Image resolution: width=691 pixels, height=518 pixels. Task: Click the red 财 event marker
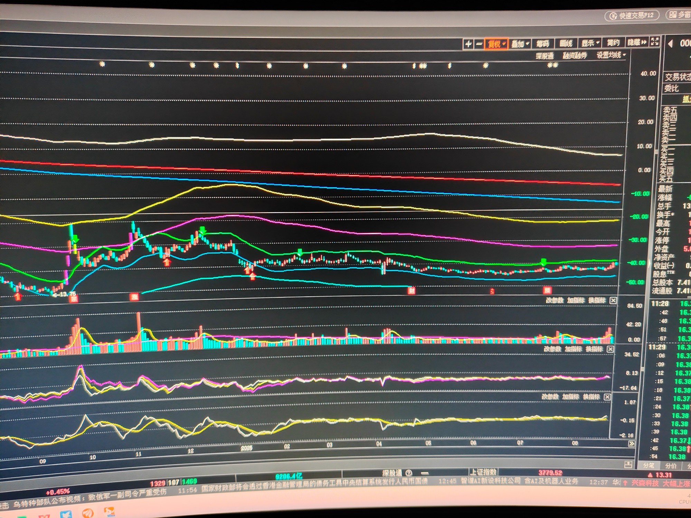[411, 290]
